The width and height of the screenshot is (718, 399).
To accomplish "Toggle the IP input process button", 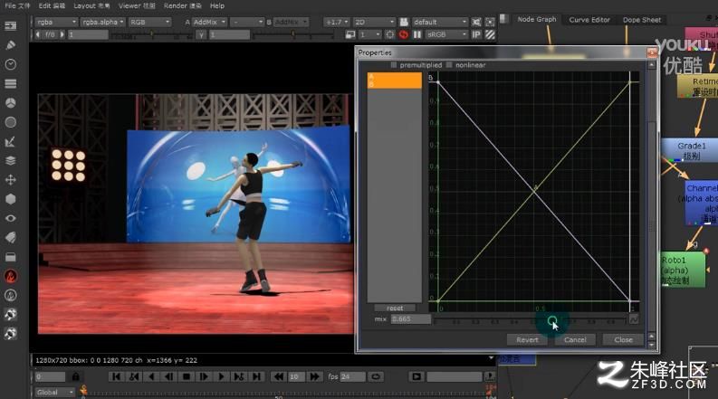I will (x=476, y=34).
